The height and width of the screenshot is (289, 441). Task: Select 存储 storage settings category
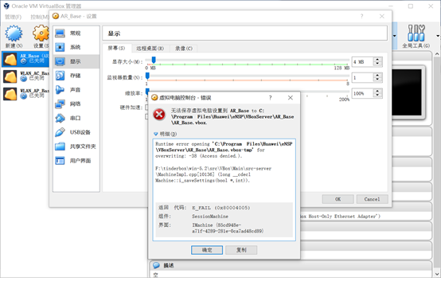(x=76, y=76)
